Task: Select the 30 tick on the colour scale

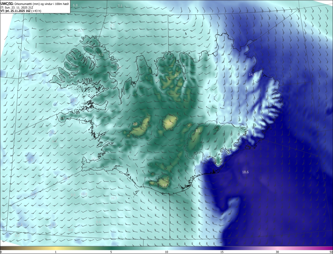Action: (x=277, y=252)
